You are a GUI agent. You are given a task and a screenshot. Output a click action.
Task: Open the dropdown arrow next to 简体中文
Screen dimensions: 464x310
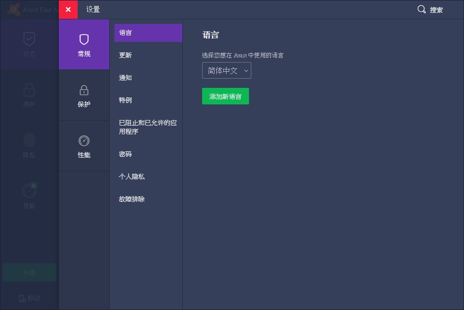click(246, 70)
